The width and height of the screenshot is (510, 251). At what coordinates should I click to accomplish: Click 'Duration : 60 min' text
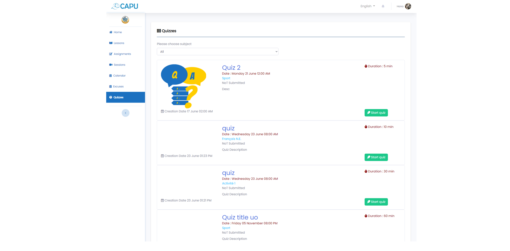click(381, 216)
